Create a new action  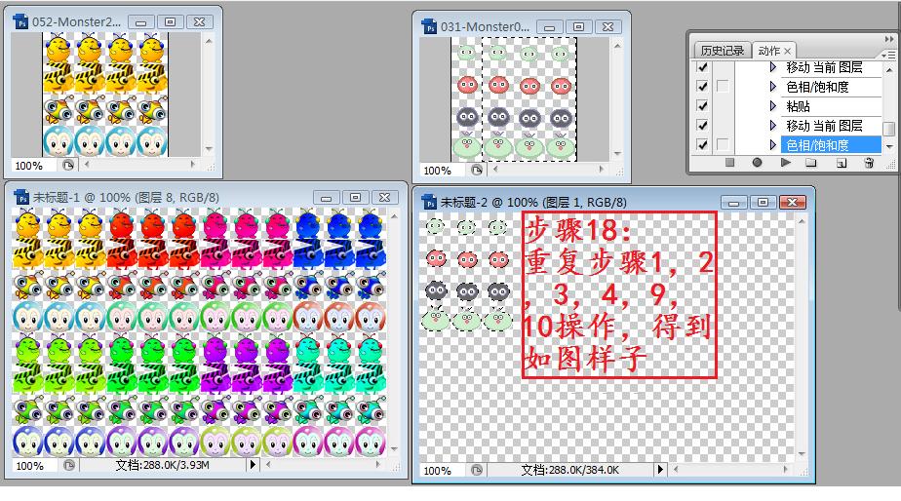[x=842, y=163]
